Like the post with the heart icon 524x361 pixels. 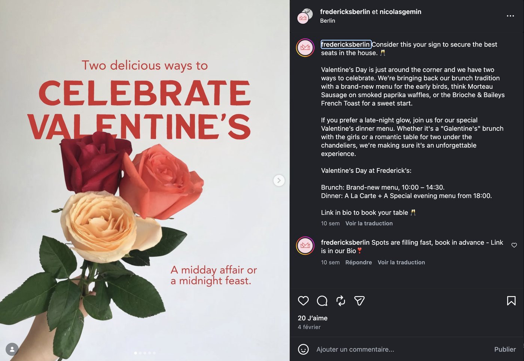pos(303,301)
